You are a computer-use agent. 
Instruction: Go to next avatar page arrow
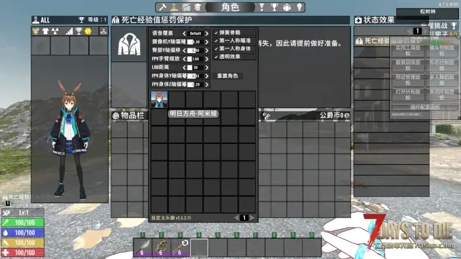pos(252,218)
